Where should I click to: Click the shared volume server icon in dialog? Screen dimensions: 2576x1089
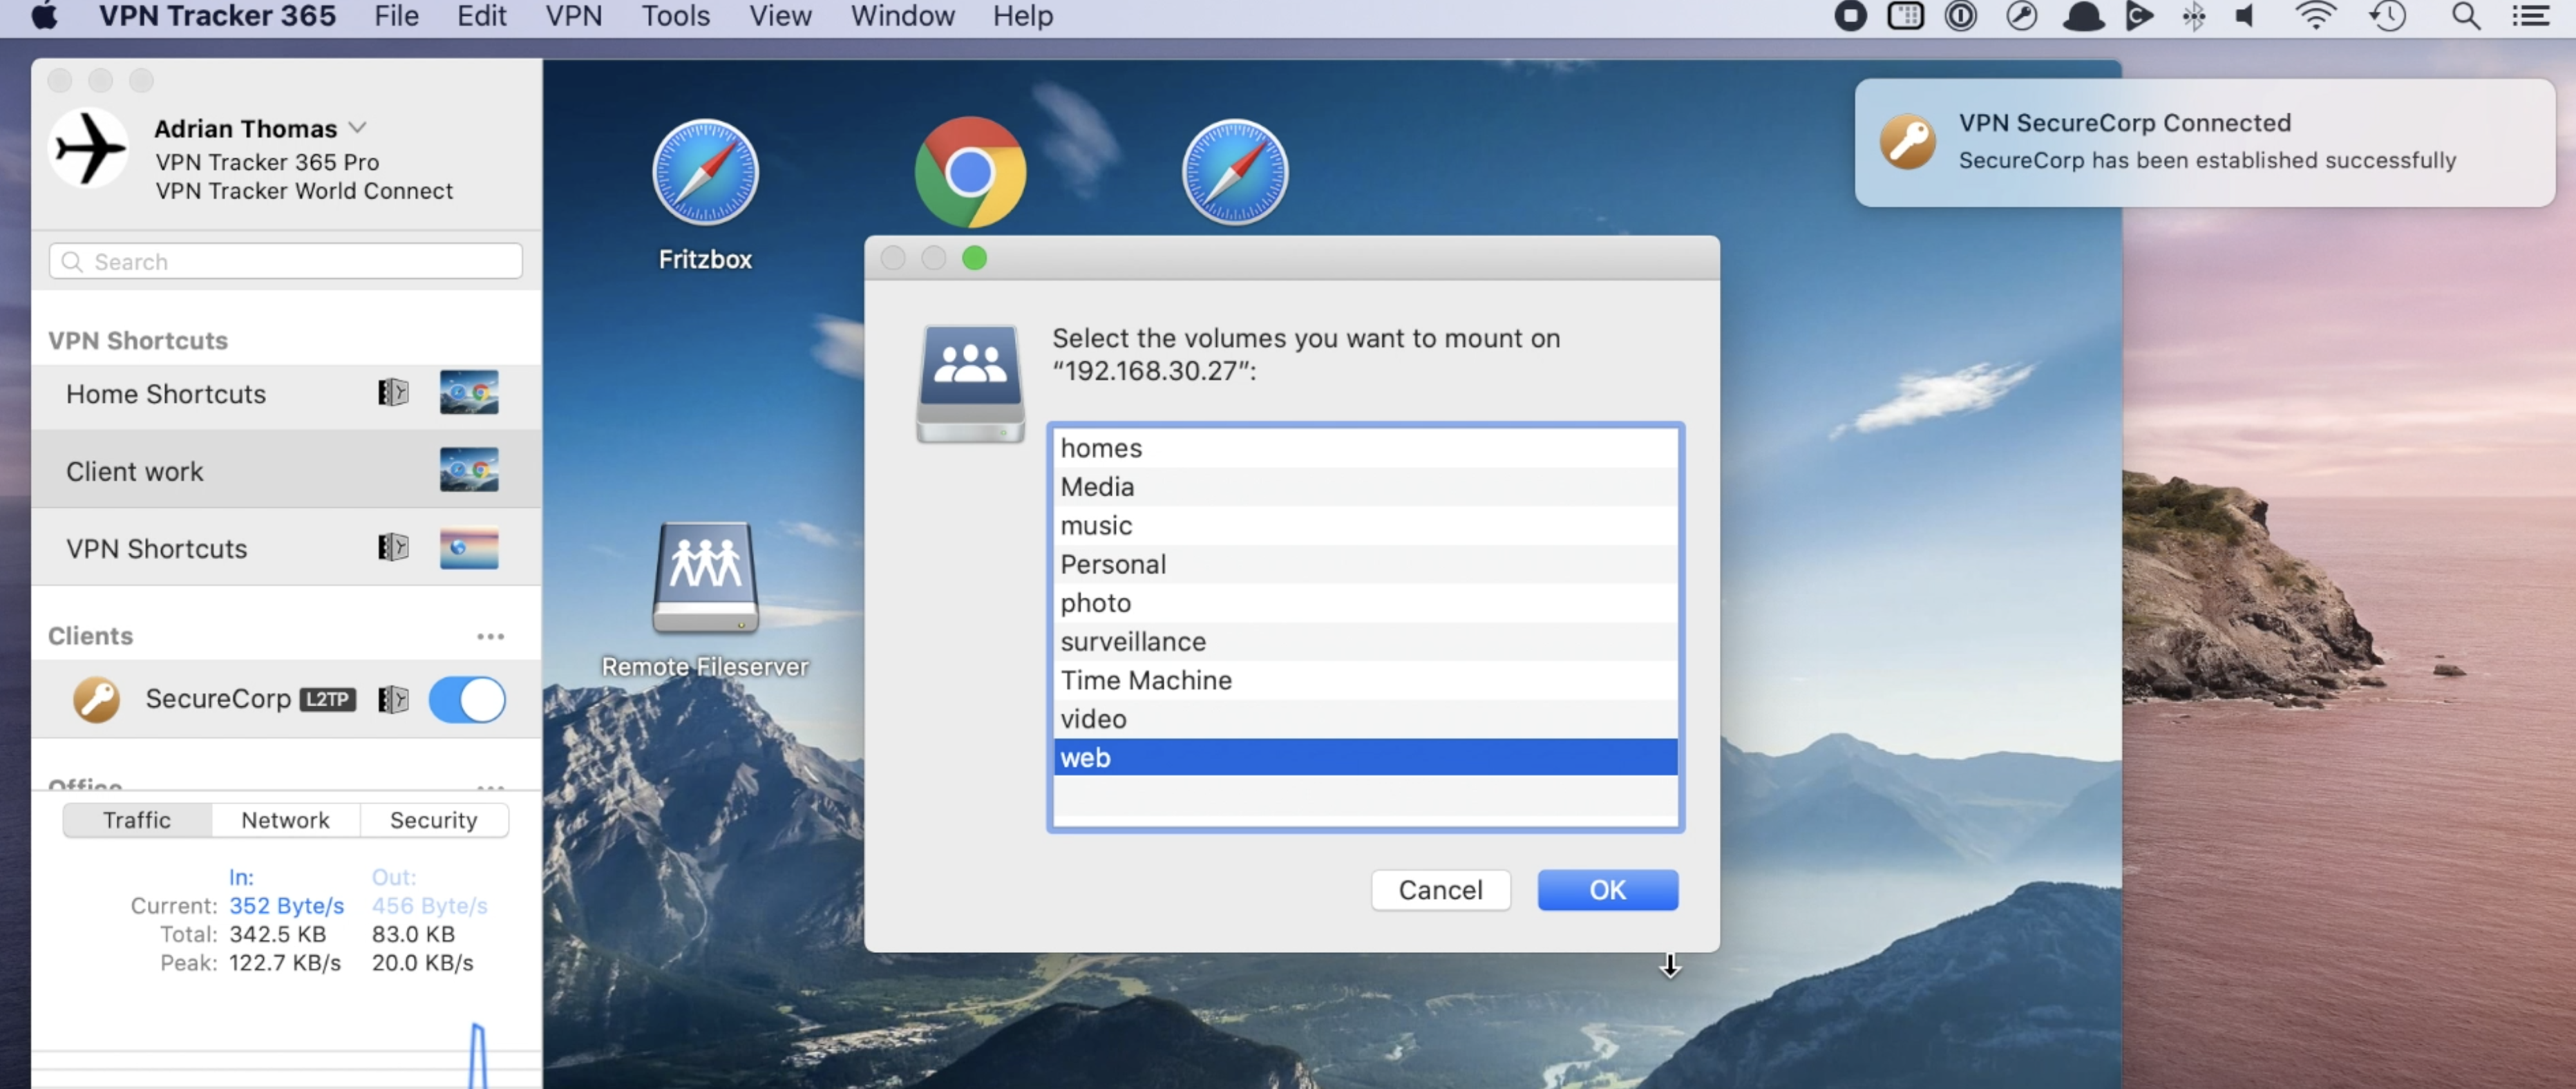pyautogui.click(x=970, y=383)
